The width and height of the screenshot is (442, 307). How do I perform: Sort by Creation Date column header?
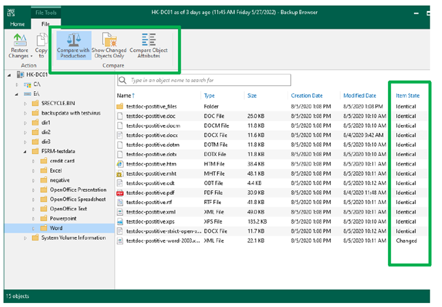(x=306, y=96)
